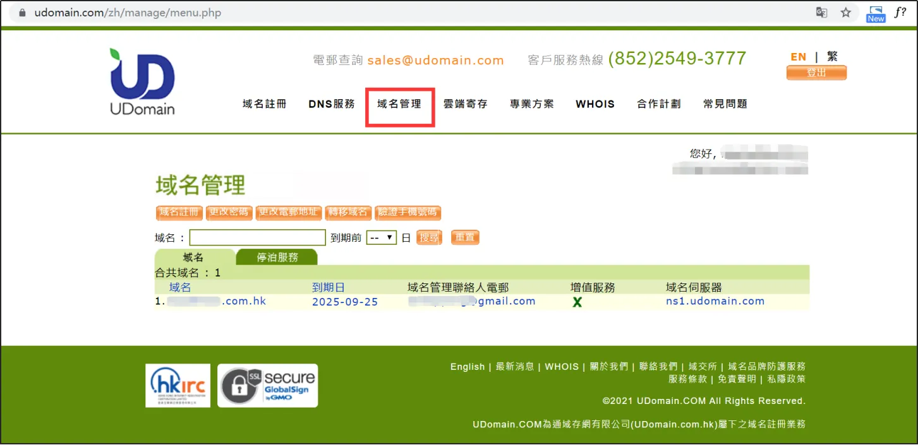Viewport: 918px width, 445px height.
Task: Open the 到期前 days dropdown
Action: coord(382,238)
